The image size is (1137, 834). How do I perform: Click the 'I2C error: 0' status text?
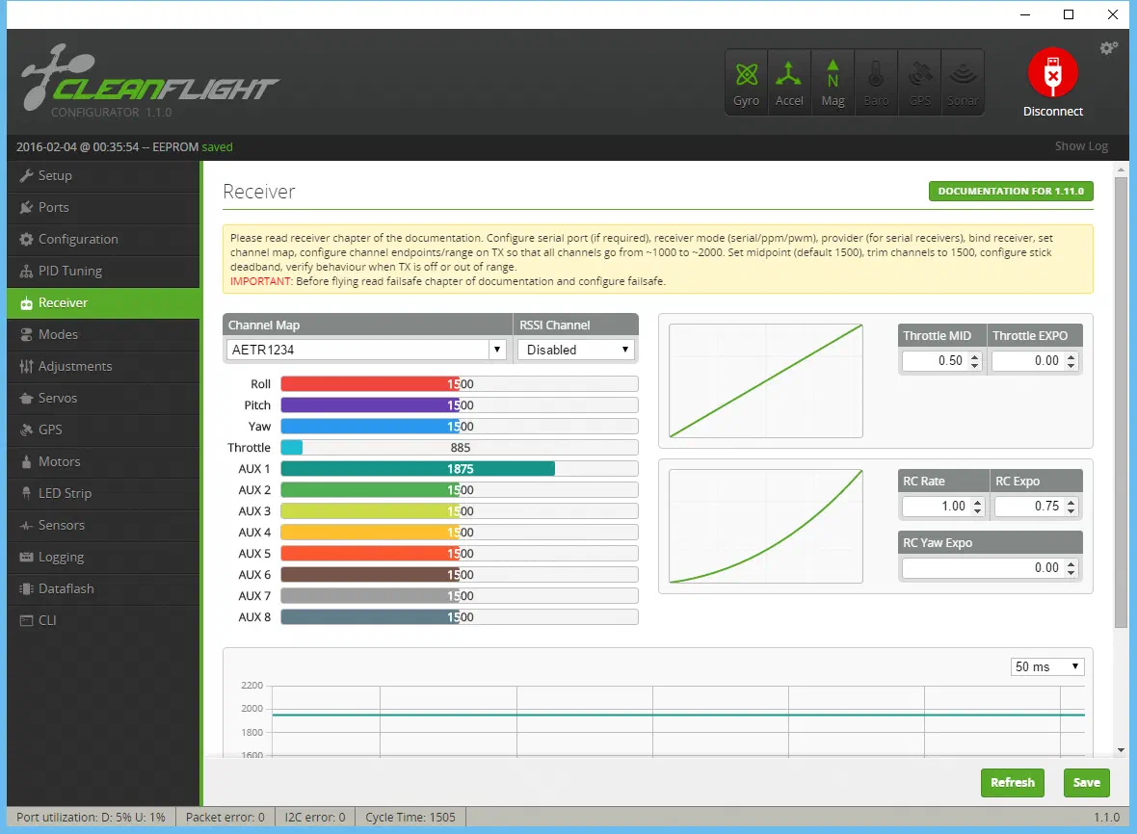(315, 818)
